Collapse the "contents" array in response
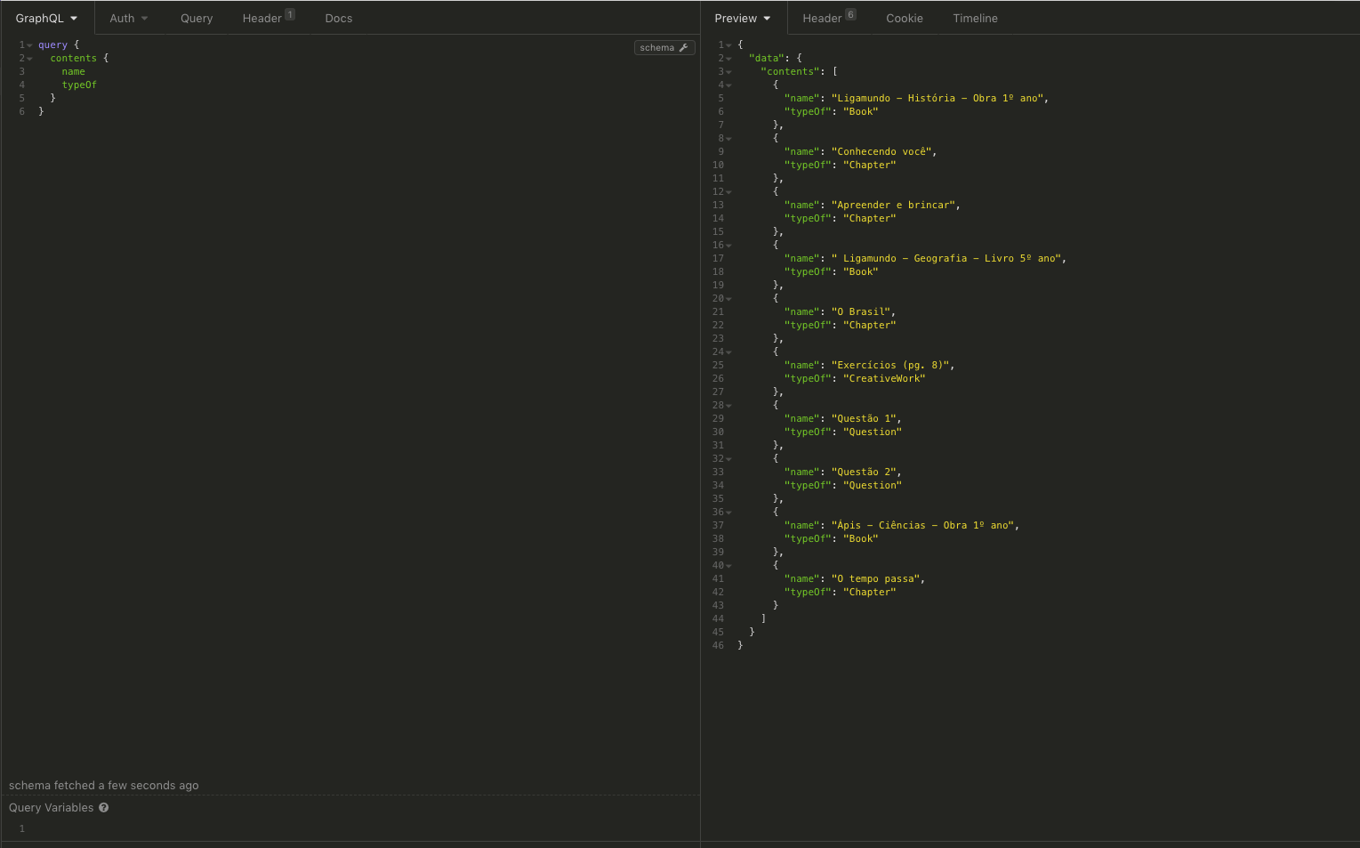 click(728, 72)
